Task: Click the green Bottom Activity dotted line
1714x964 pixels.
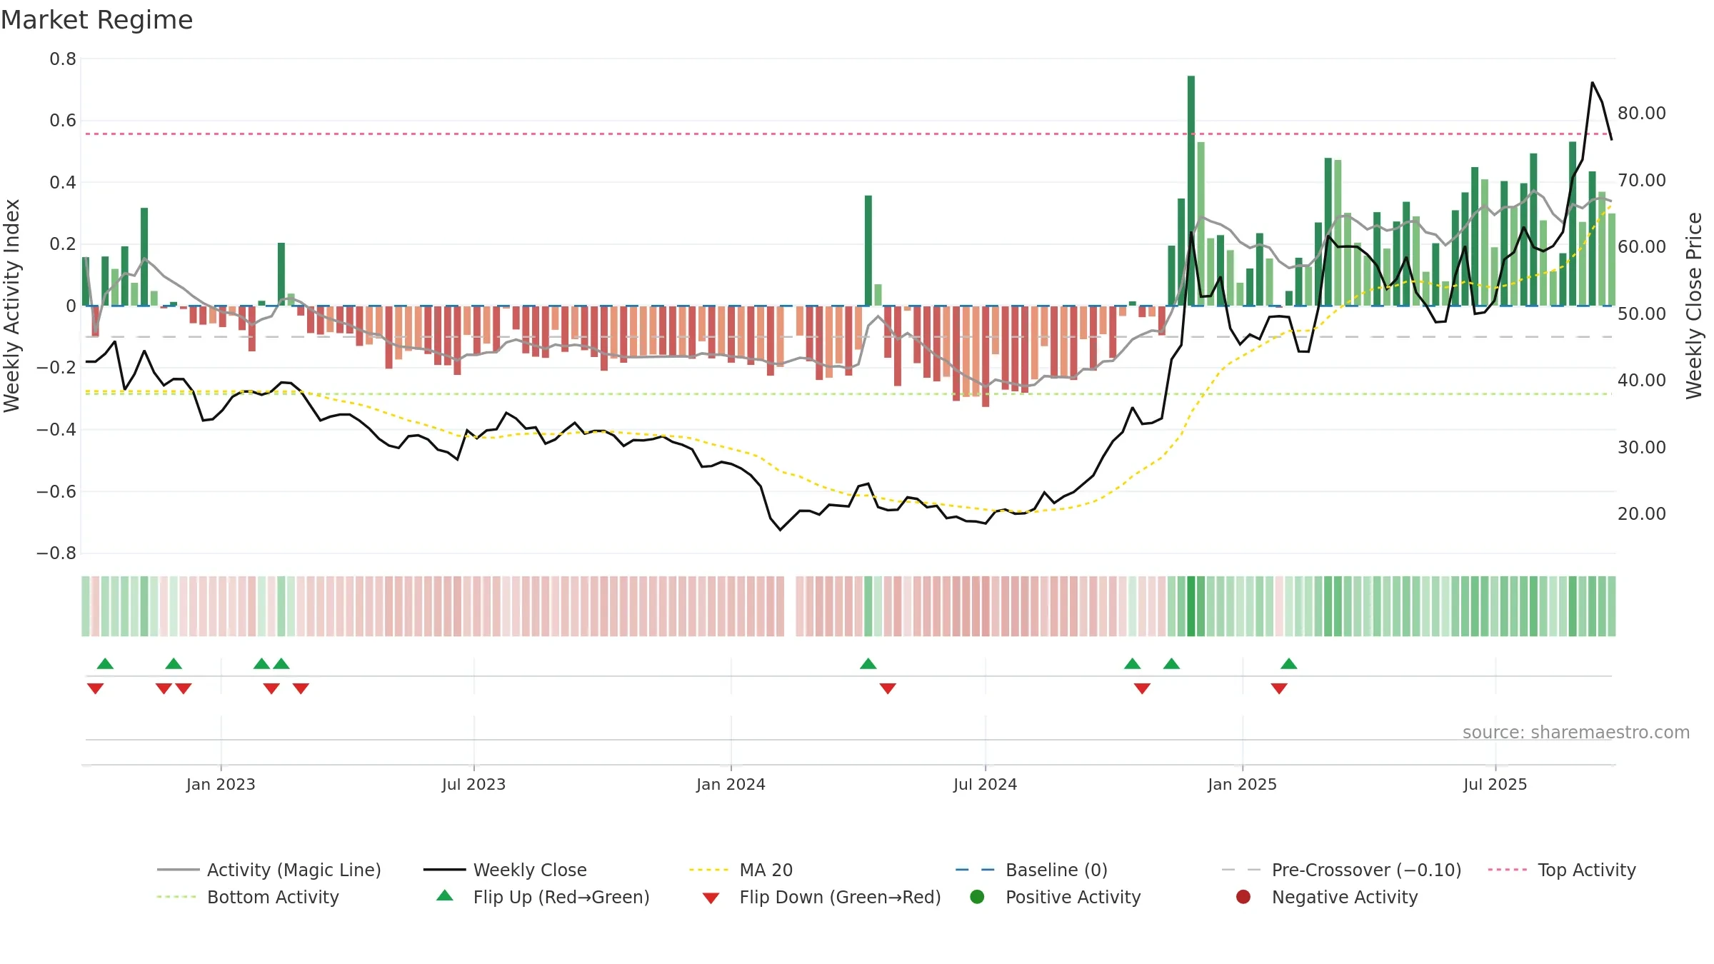Action: [x=848, y=393]
